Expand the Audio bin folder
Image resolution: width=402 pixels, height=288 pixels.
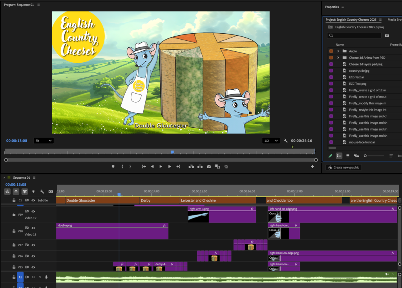pyautogui.click(x=338, y=51)
